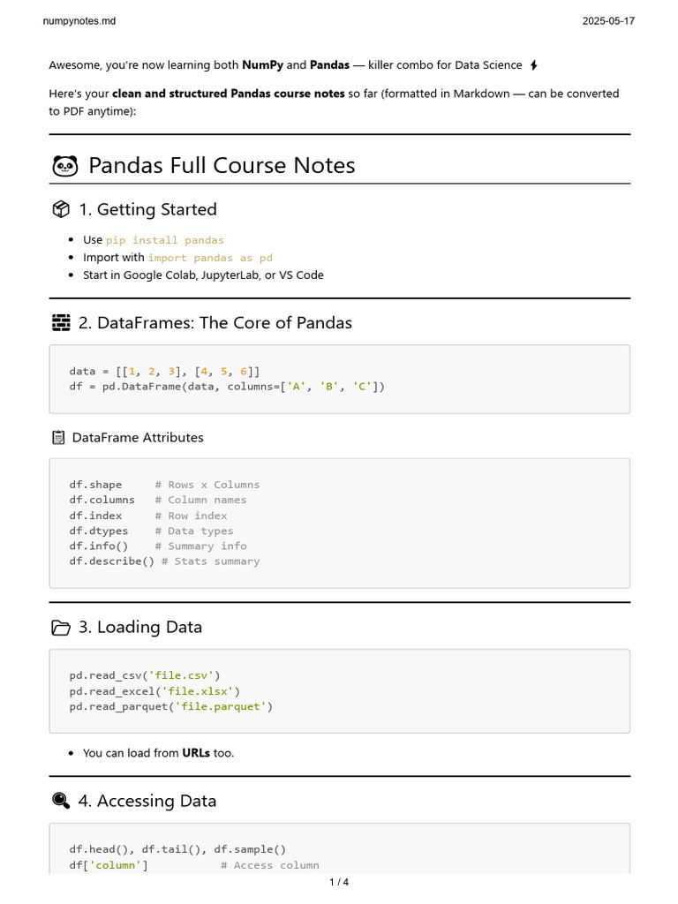This screenshot has width=678, height=904.
Task: Click the lightning bolt emoji in the intro line
Action: pyautogui.click(x=534, y=65)
